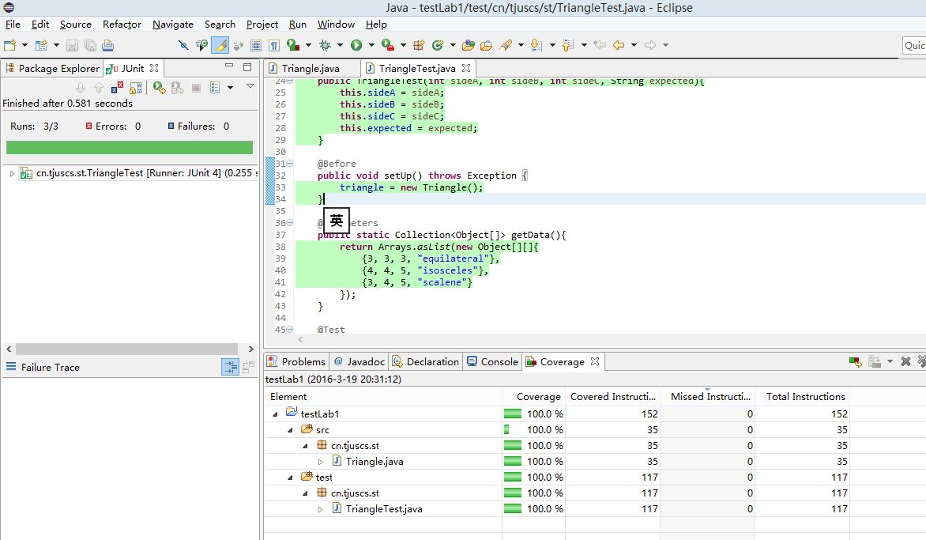Click the green JUnit progress bar
The height and width of the screenshot is (540, 926).
(130, 148)
